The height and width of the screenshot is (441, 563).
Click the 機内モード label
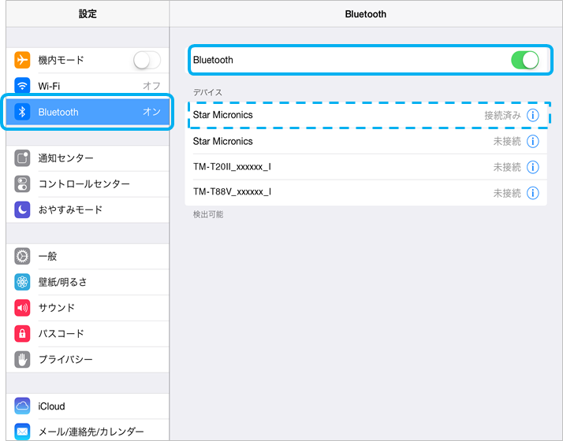tap(61, 60)
